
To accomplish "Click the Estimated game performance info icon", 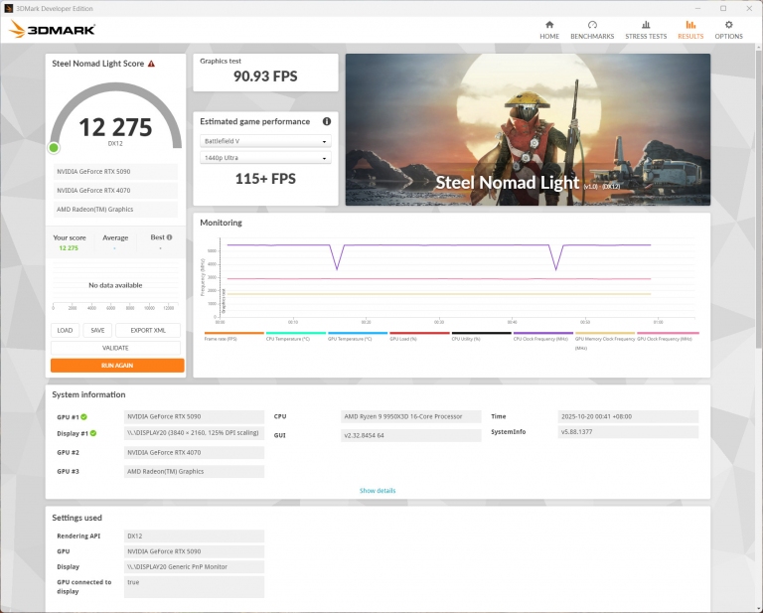I will [x=325, y=121].
